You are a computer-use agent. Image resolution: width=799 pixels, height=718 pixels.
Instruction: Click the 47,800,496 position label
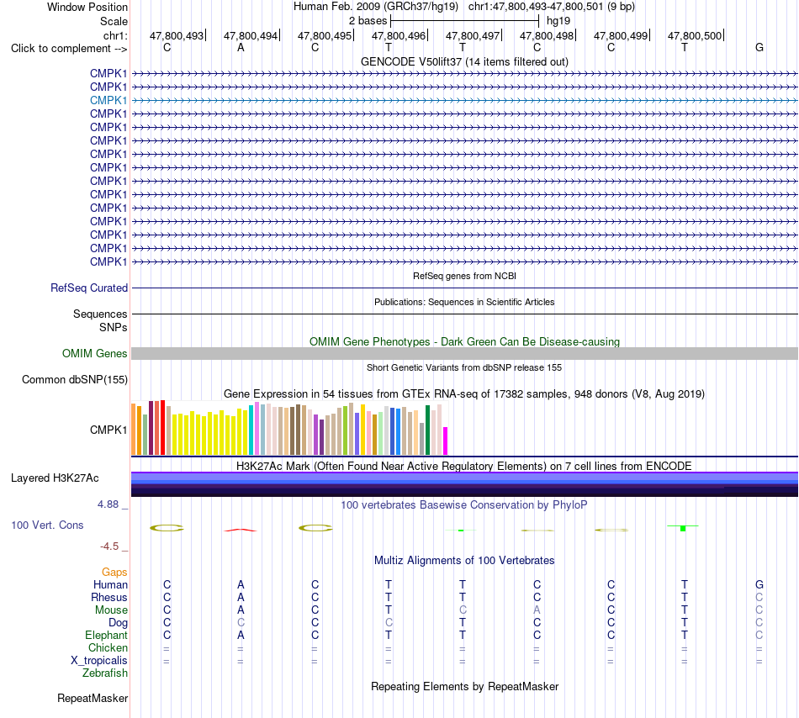pos(399,35)
